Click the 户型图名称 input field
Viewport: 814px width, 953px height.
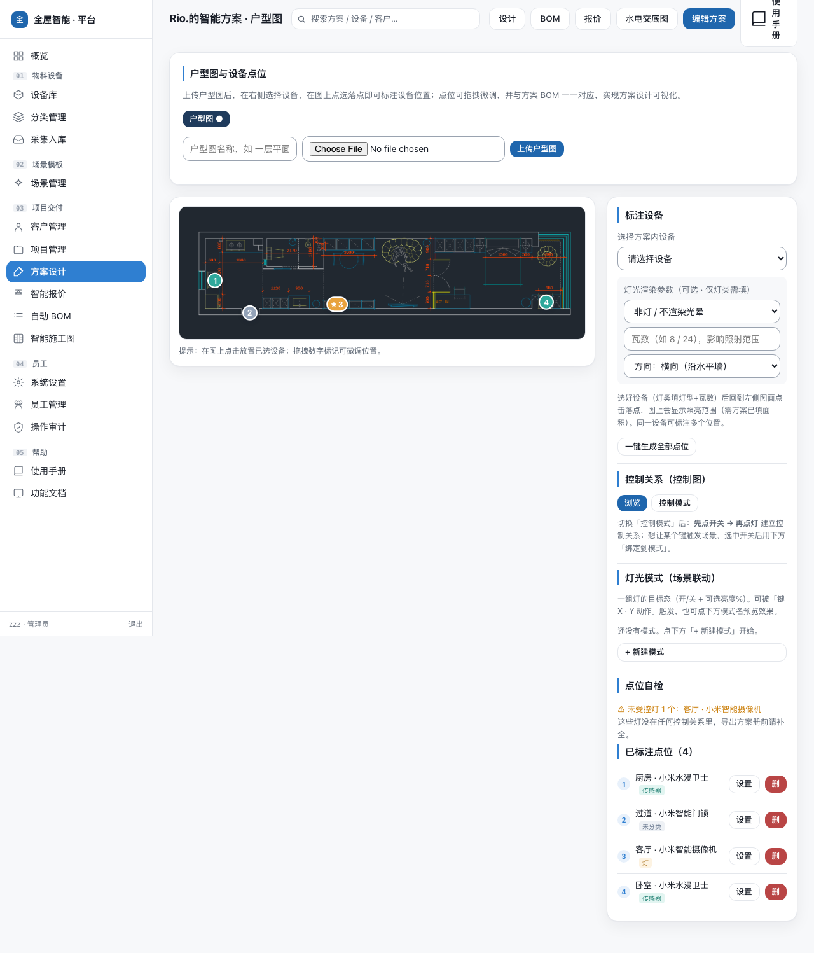(240, 149)
